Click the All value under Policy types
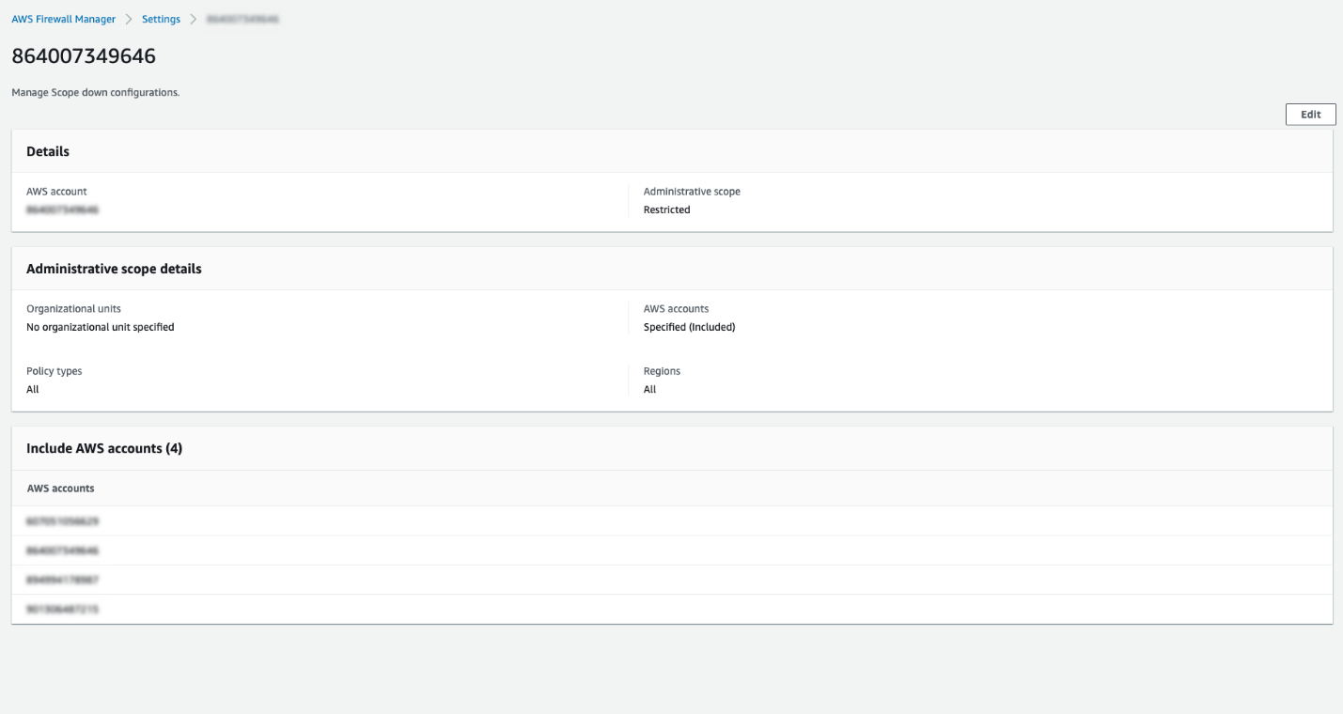This screenshot has height=714, width=1343. [x=33, y=388]
